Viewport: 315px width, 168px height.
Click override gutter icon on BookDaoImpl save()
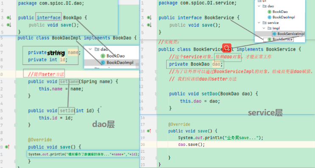tap(8, 147)
